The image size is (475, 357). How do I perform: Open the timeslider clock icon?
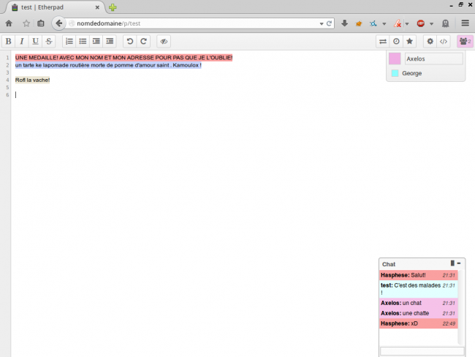click(x=396, y=42)
